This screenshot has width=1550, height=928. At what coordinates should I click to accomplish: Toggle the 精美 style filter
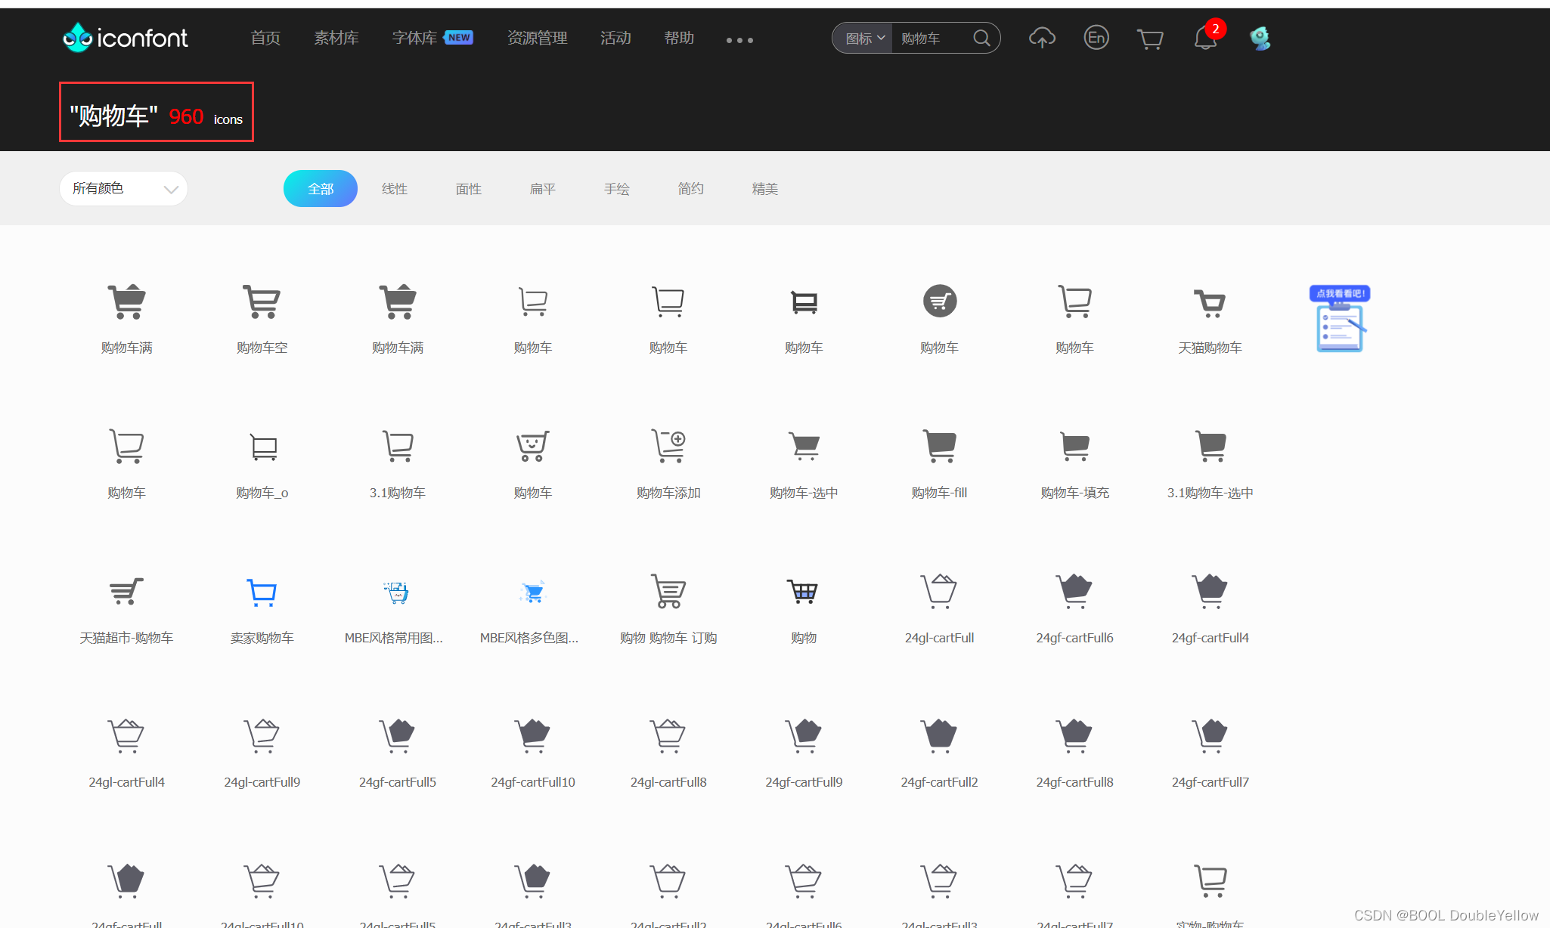pyautogui.click(x=764, y=188)
